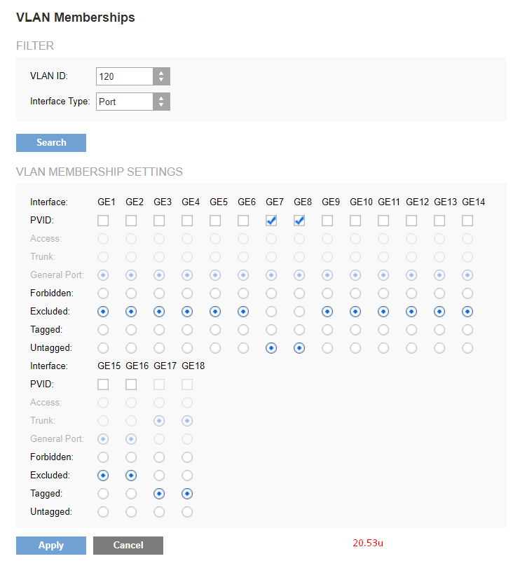The image size is (527, 582).
Task: Select Untagged for GE17
Action: 159,511
